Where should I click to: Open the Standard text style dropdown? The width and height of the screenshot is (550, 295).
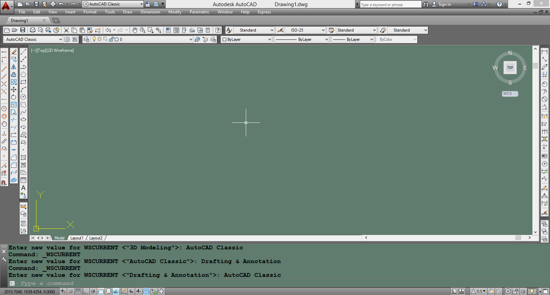pyautogui.click(x=254, y=30)
